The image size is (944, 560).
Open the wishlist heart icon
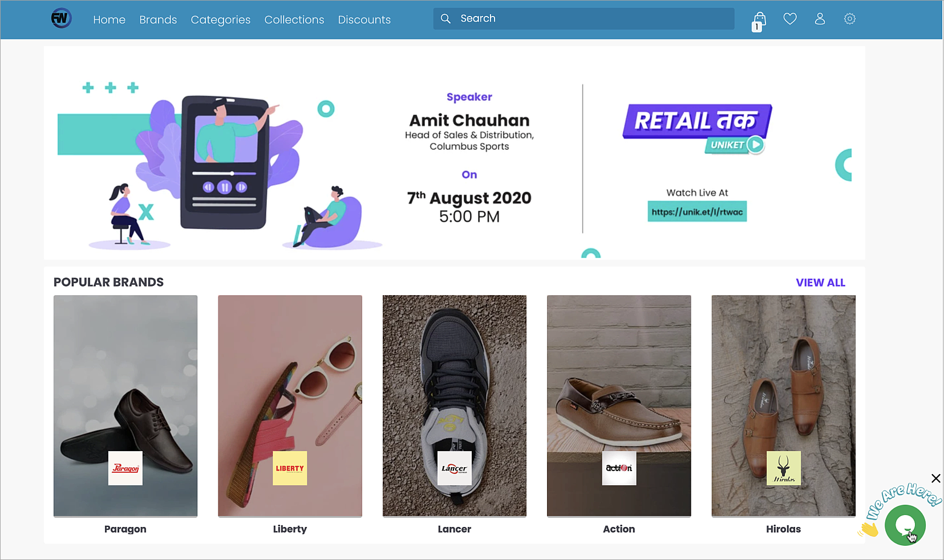(x=790, y=19)
